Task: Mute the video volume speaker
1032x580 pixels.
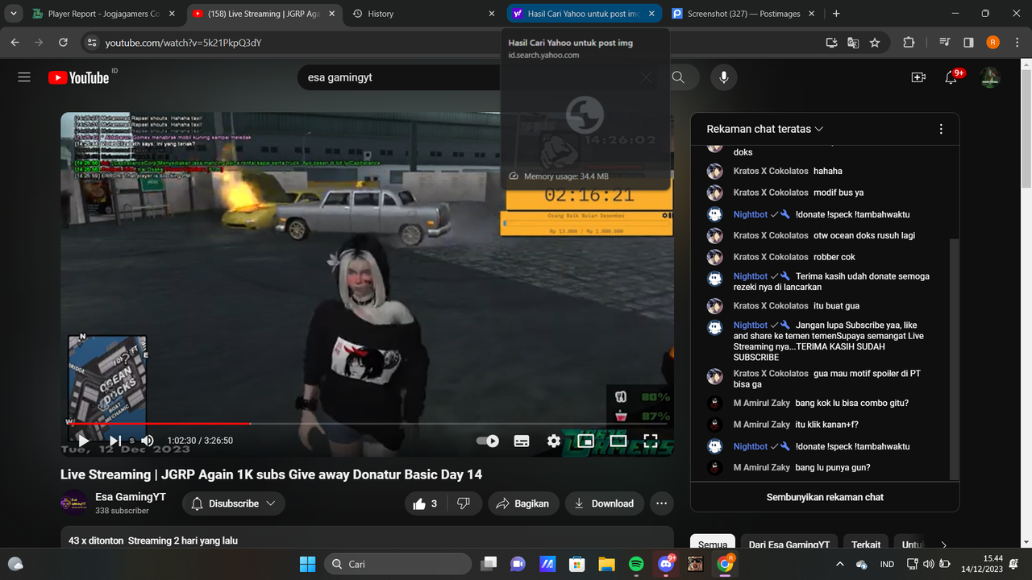Action: (x=148, y=441)
